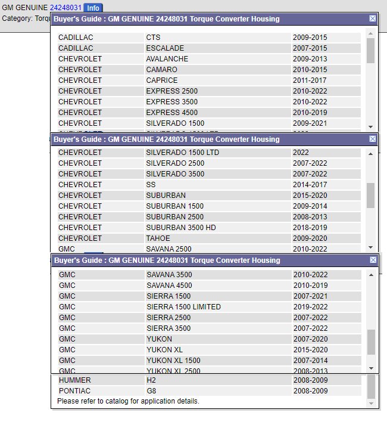Select the Chevrolet Camaro row
The width and height of the screenshot is (387, 428).
coord(208,70)
